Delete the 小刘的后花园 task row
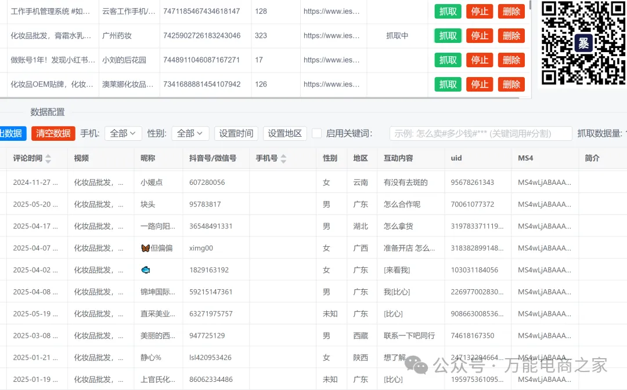Viewport: 627px width, 390px height. click(x=511, y=60)
